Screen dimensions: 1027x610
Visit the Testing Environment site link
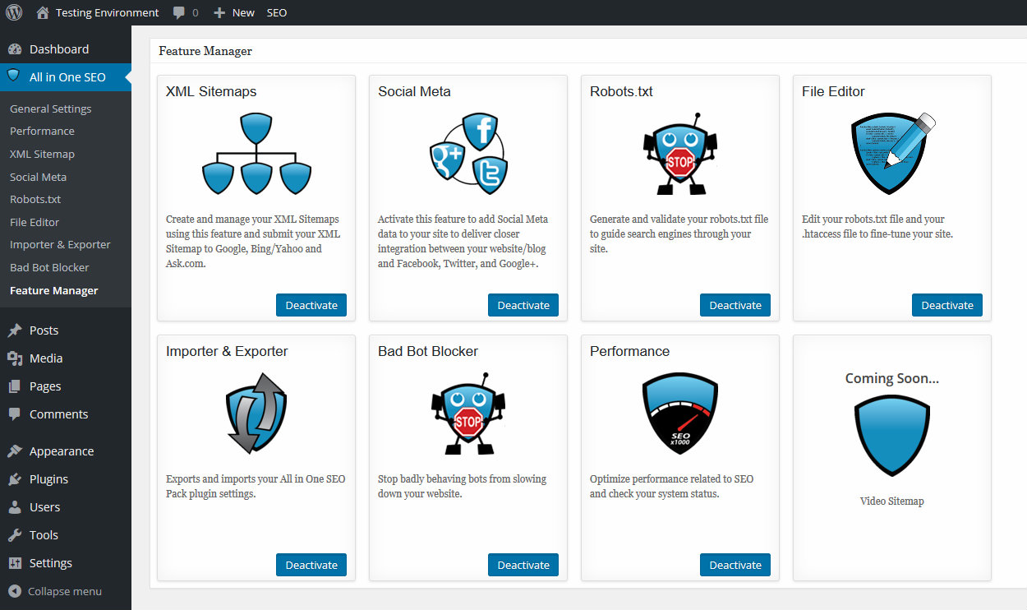(108, 12)
